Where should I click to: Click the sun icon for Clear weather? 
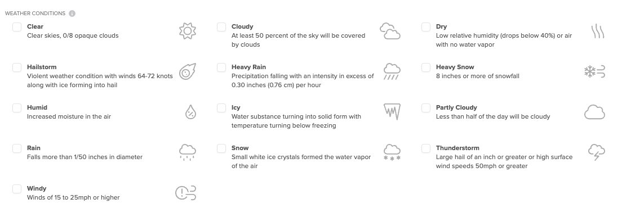coord(187,31)
